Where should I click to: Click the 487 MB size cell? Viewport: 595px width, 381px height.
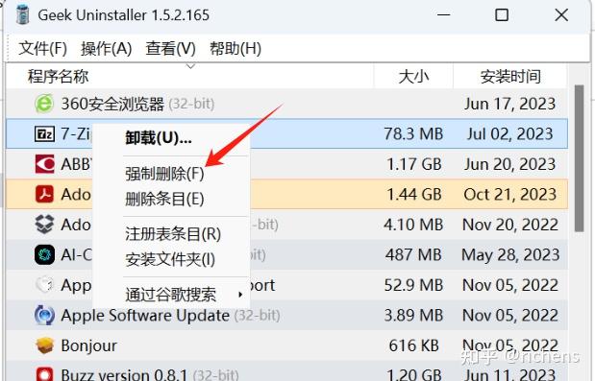pos(413,254)
